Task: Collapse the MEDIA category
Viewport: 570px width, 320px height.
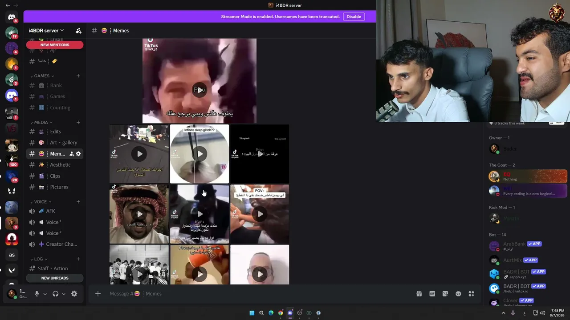Action: tap(43, 122)
